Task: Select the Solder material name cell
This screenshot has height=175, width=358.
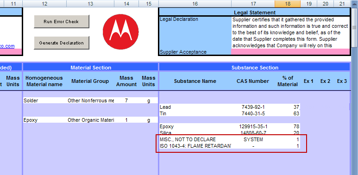Action: pyautogui.click(x=45, y=100)
